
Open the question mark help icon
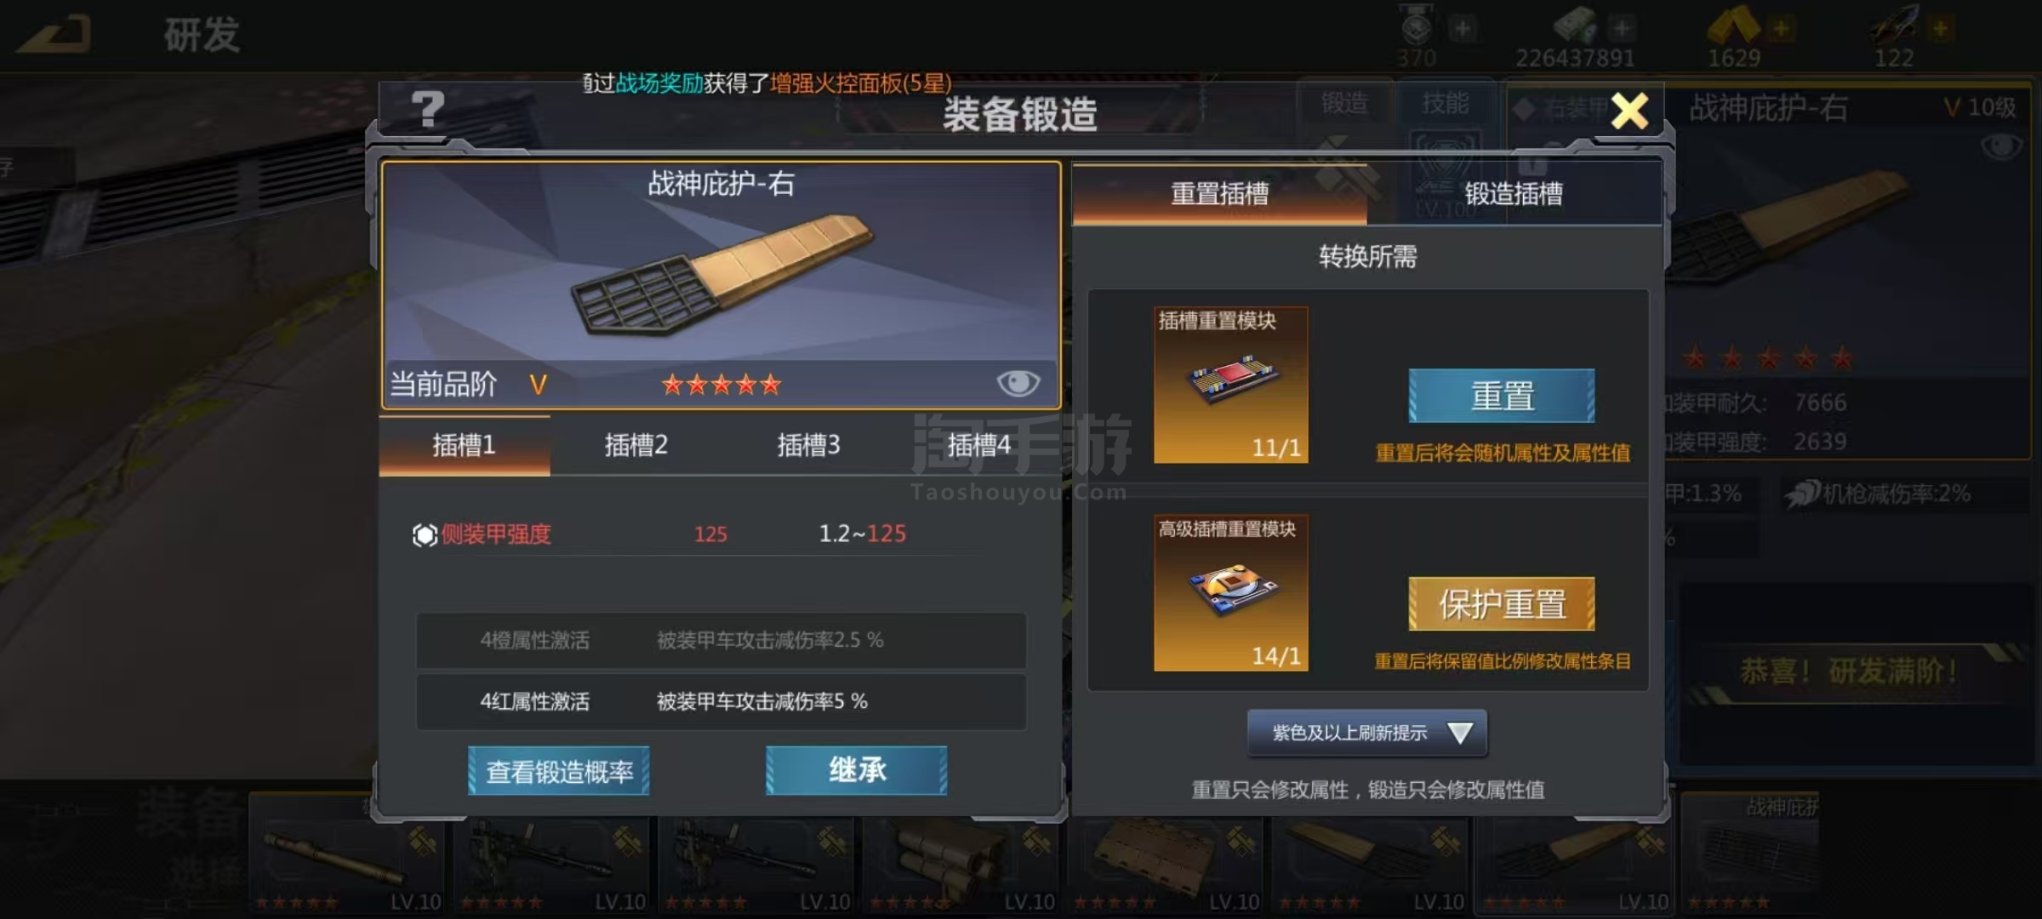[427, 110]
